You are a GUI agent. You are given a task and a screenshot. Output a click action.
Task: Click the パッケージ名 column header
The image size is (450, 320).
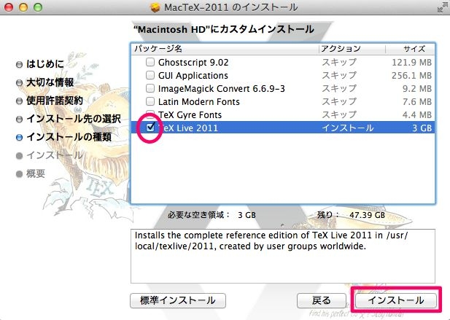tap(225, 49)
